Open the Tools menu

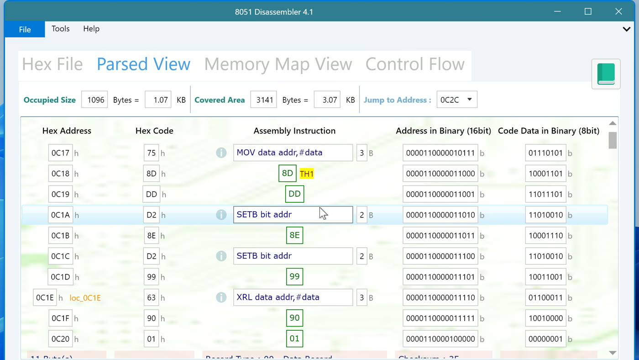(61, 29)
